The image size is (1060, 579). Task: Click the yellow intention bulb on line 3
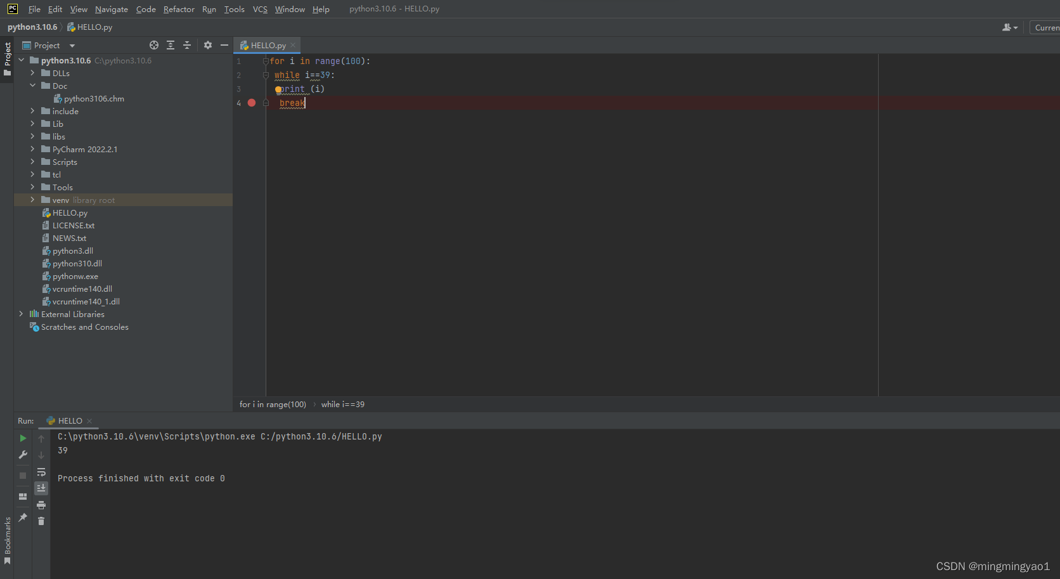[278, 89]
